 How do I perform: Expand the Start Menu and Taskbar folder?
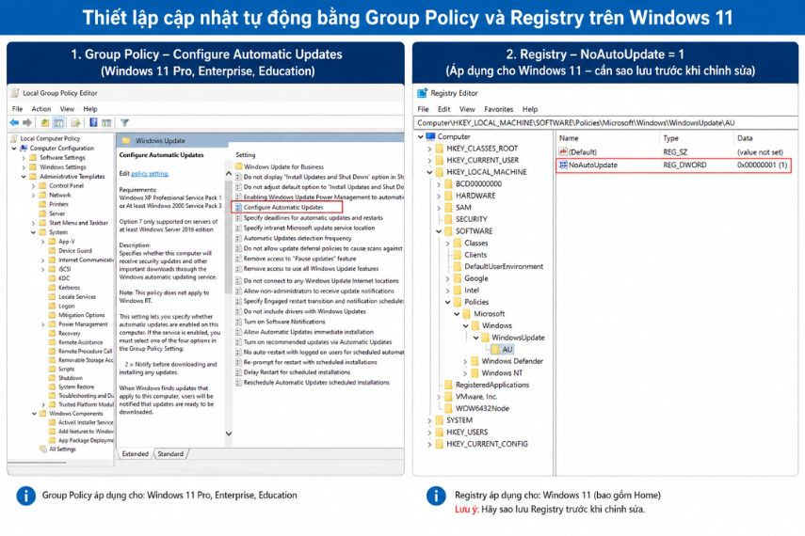(33, 223)
